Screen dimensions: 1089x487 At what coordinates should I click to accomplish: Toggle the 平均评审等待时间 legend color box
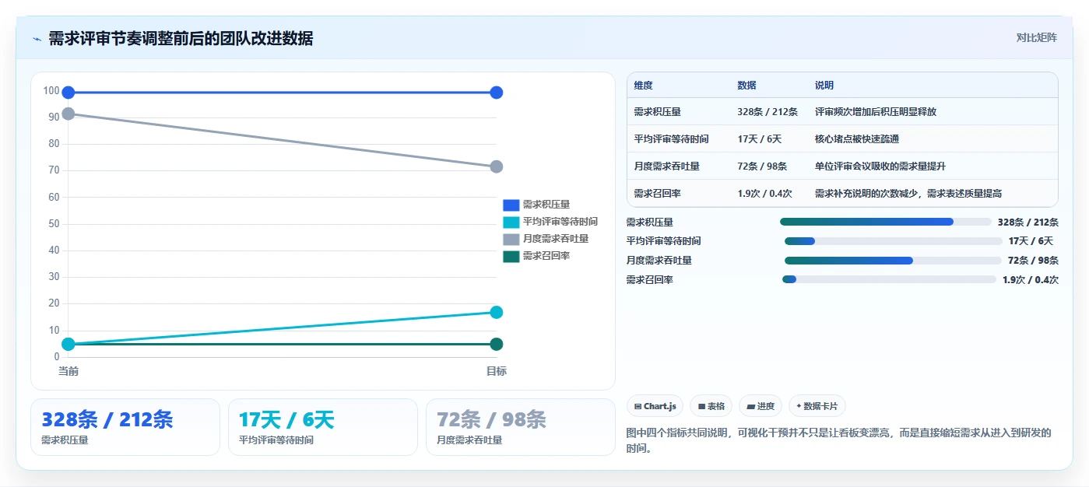tap(511, 222)
